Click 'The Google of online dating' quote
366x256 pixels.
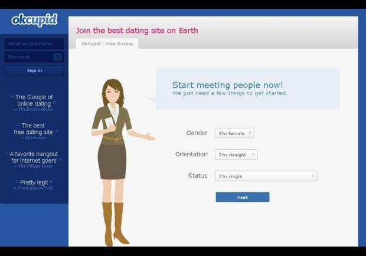(34, 100)
